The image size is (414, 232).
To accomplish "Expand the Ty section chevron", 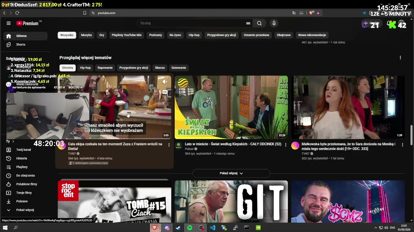I will click(x=13, y=141).
